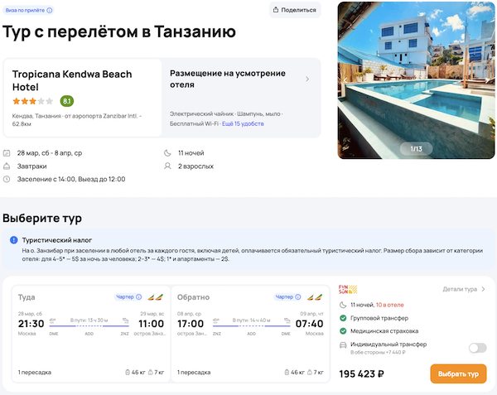Click the info icon next to Туристический налог
Image resolution: width=497 pixels, height=395 pixels.
tap(13, 240)
